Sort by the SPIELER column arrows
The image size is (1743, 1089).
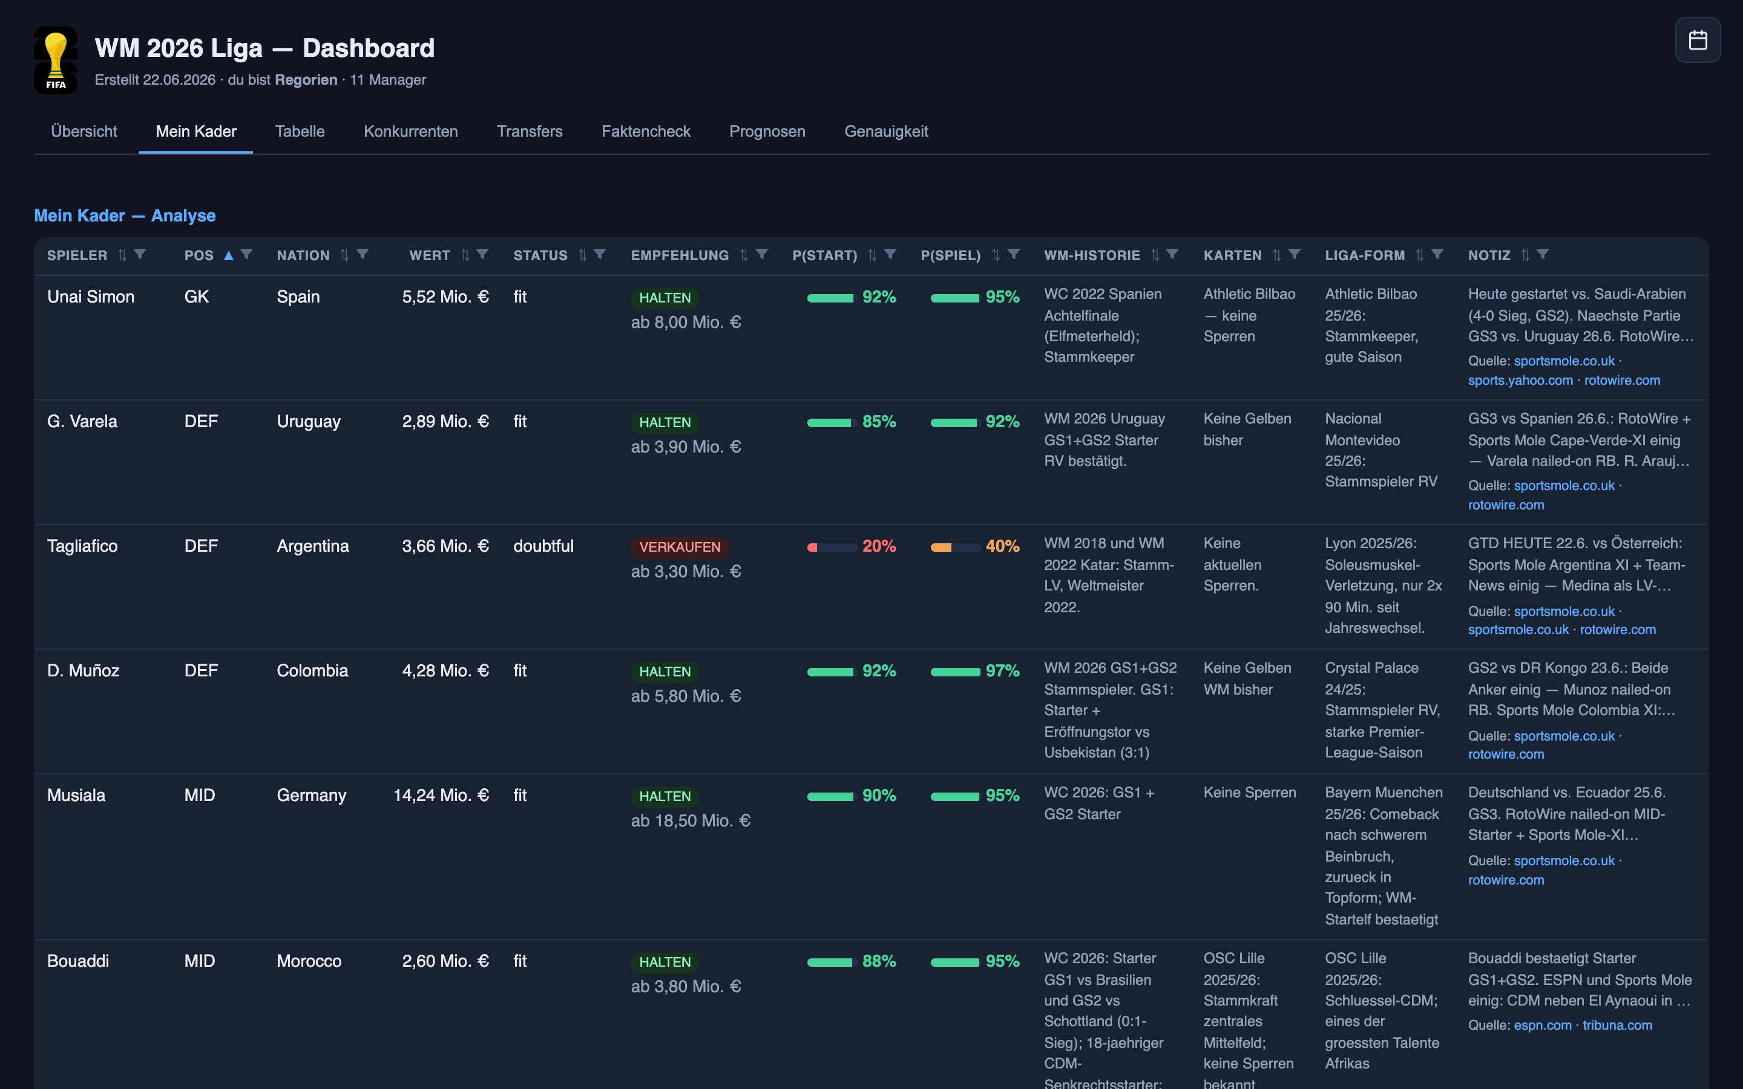pos(122,255)
